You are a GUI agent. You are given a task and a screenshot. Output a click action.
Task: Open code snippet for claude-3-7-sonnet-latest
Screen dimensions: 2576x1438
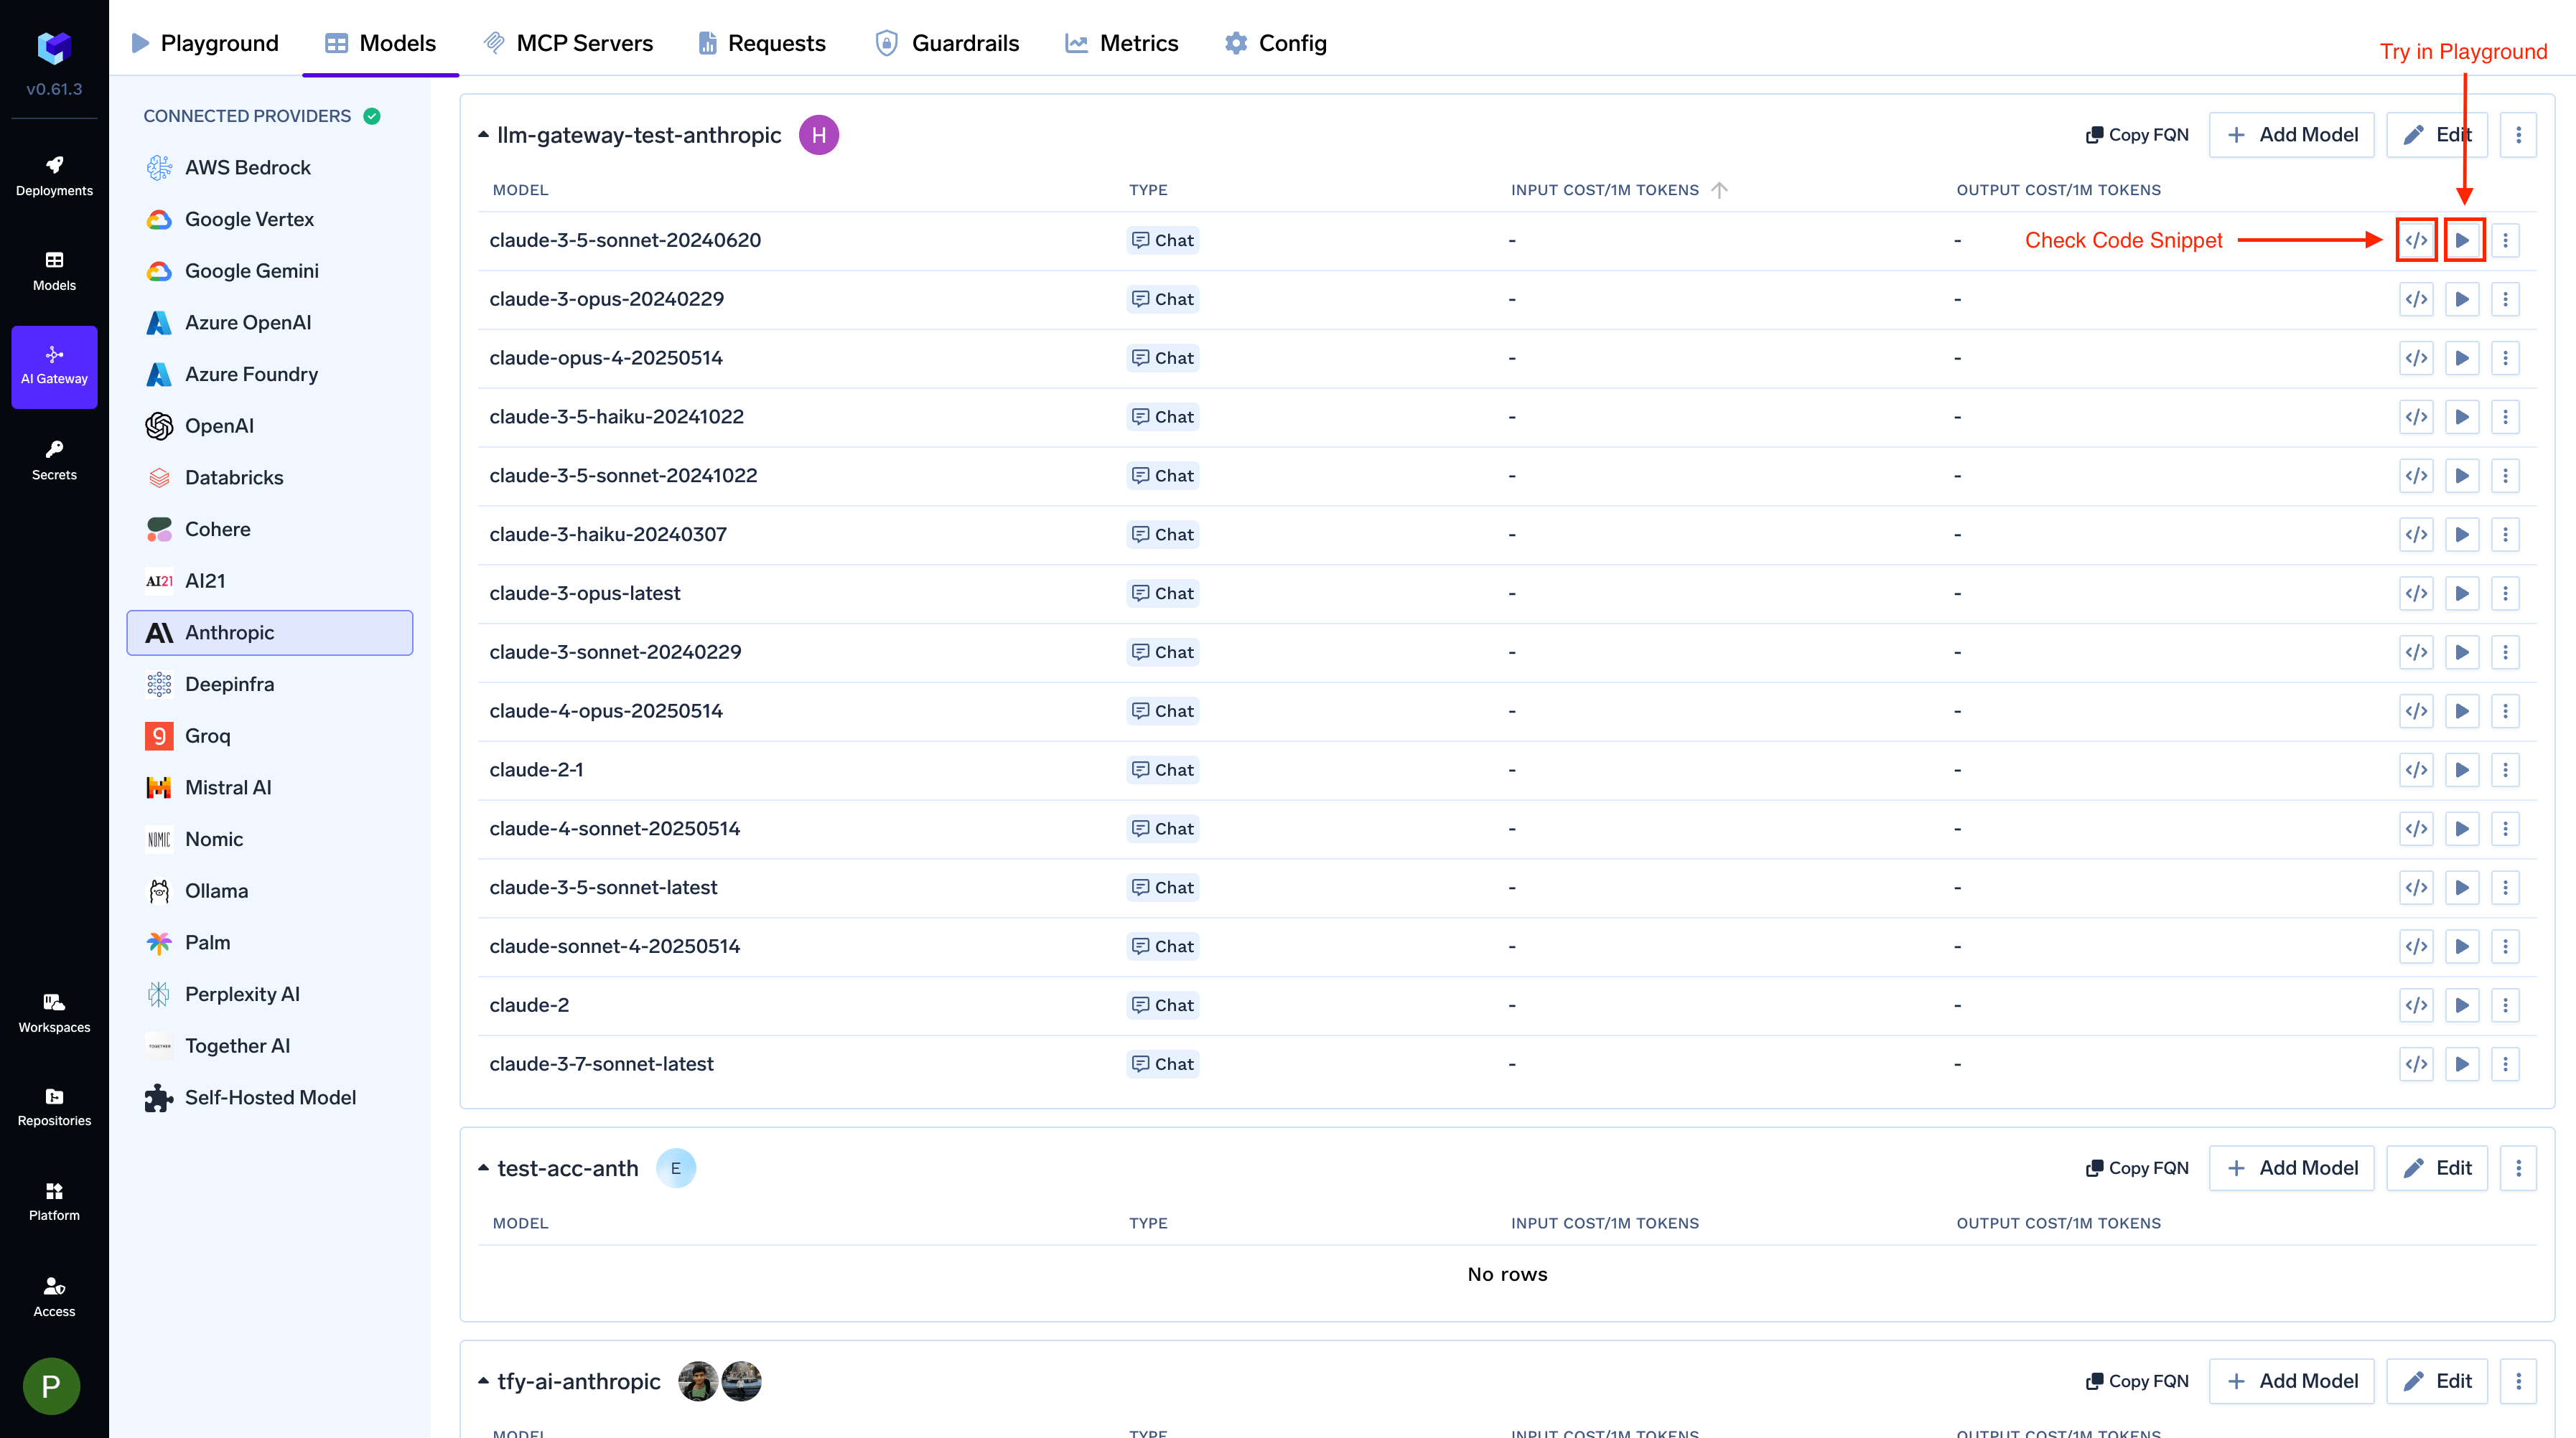tap(2416, 1064)
